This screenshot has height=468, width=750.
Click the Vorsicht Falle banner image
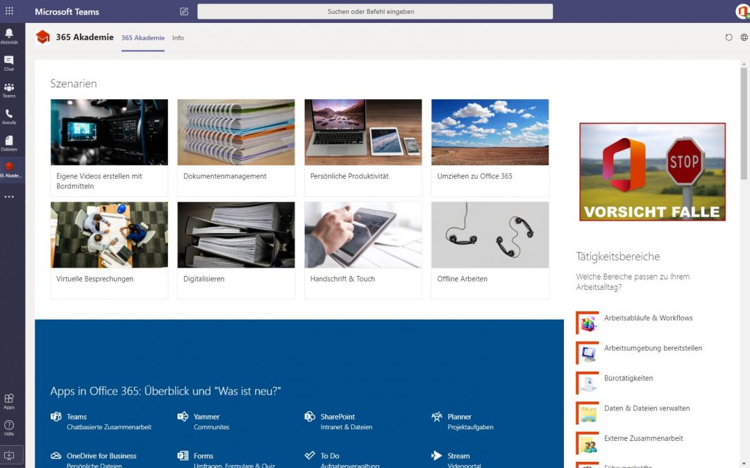(652, 172)
